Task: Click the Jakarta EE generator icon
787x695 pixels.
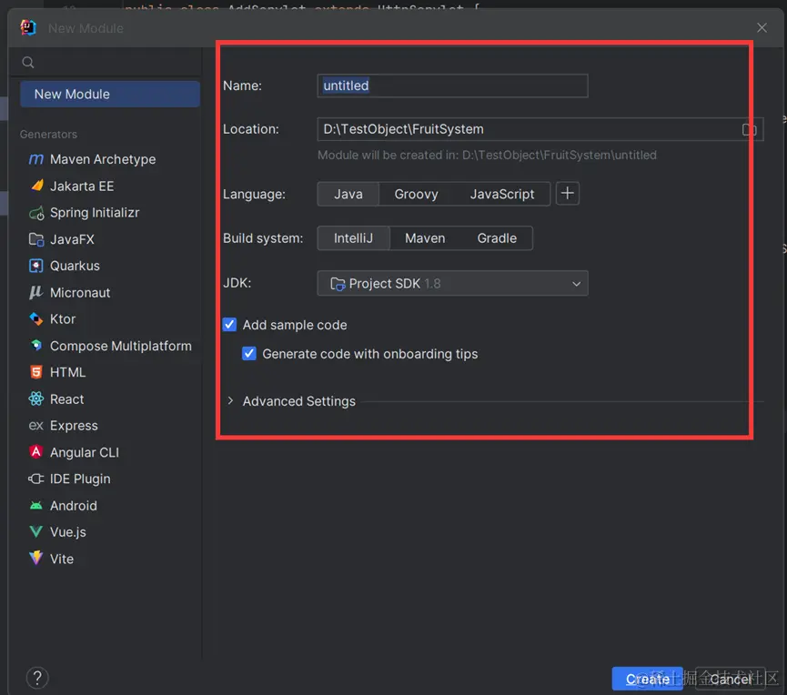Action: [36, 186]
